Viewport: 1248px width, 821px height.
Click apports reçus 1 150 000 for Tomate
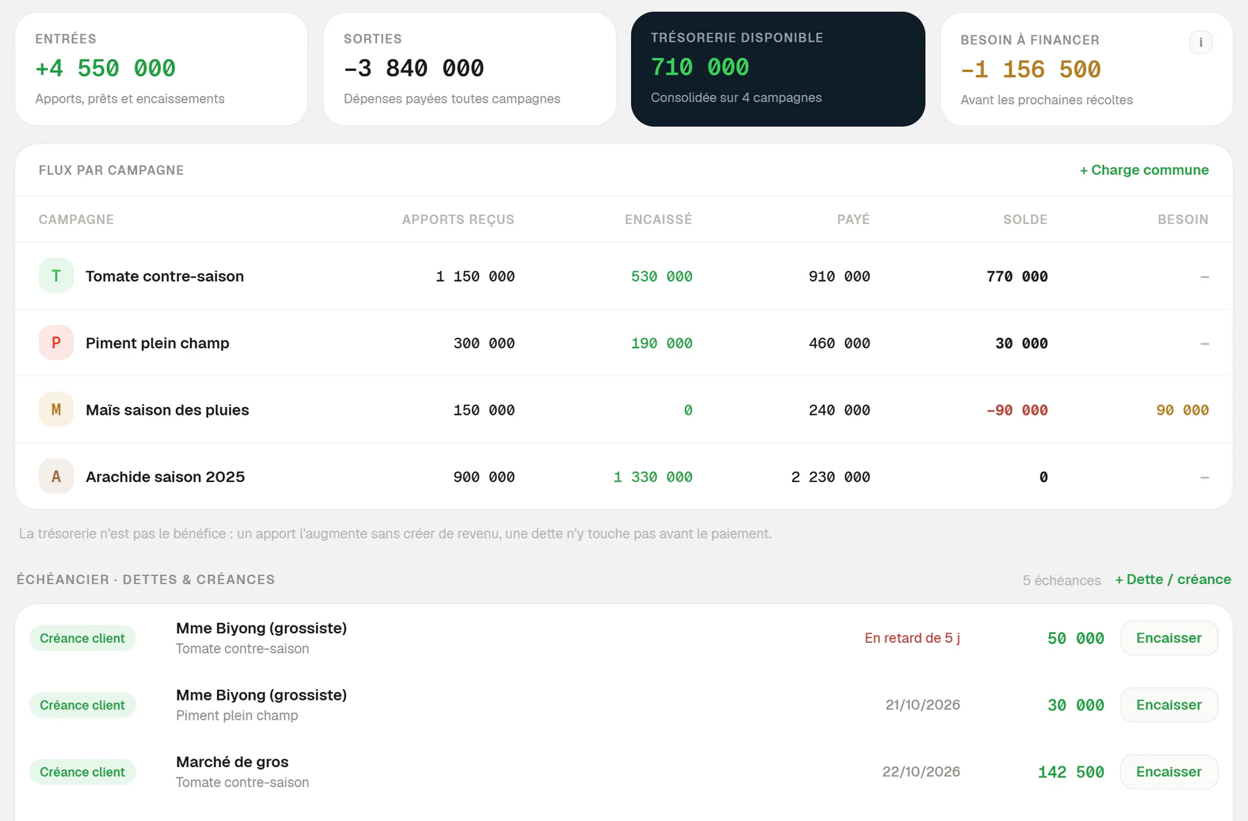(x=475, y=277)
